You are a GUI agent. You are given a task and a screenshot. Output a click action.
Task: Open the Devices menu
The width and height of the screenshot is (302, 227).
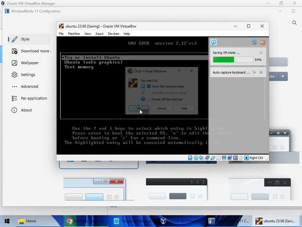(x=114, y=34)
